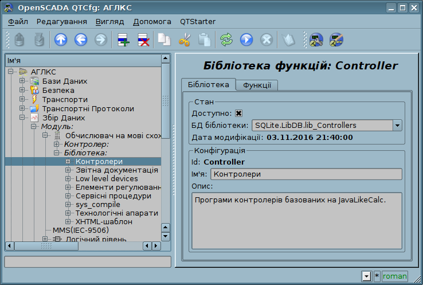Toggle the Доступно checkbox
Image resolution: width=423 pixels, height=285 pixels.
coord(239,114)
